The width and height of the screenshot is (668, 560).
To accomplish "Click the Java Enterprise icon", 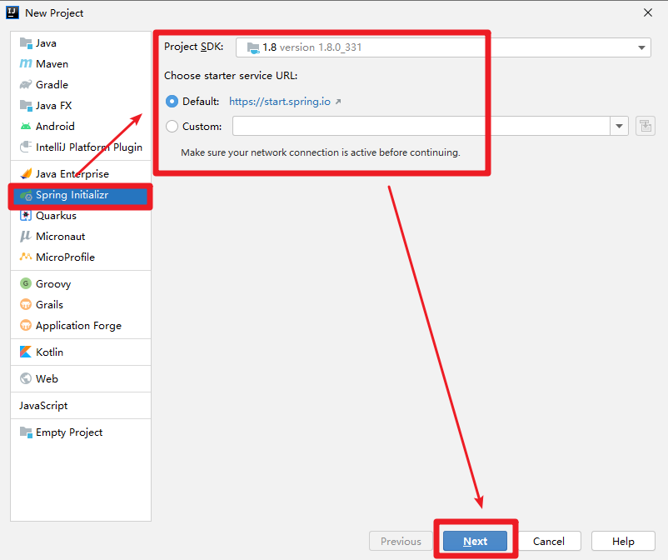I will 26,174.
